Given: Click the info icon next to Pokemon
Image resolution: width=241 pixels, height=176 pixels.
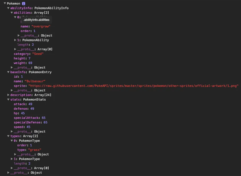Looking at the screenshot, I should [23, 3].
